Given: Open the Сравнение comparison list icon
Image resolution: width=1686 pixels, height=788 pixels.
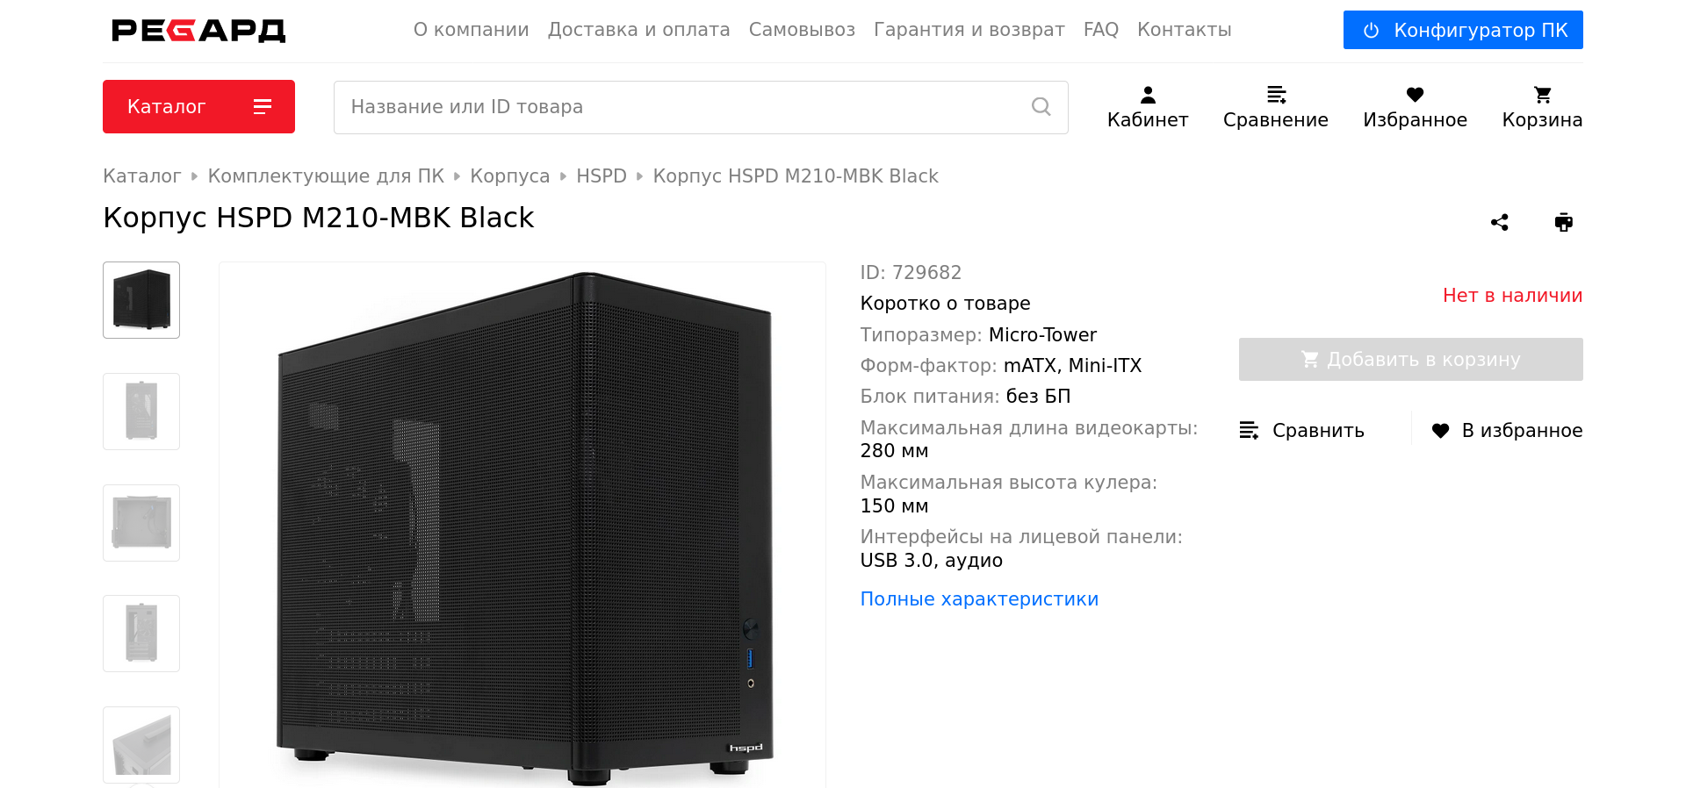Looking at the screenshot, I should coord(1276,95).
